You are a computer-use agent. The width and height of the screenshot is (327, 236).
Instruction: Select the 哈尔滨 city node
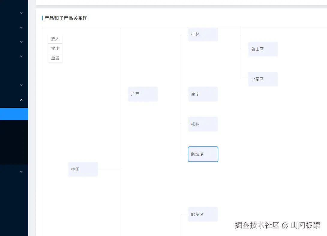203,214
